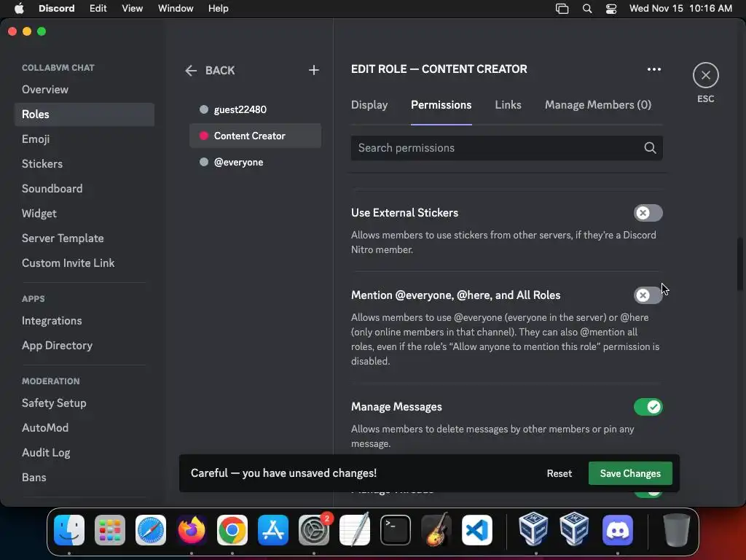Open the Bans page
This screenshot has width=746, height=560.
coord(85,478)
